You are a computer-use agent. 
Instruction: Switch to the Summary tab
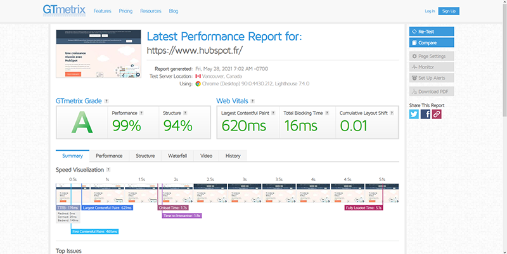pyautogui.click(x=72, y=156)
